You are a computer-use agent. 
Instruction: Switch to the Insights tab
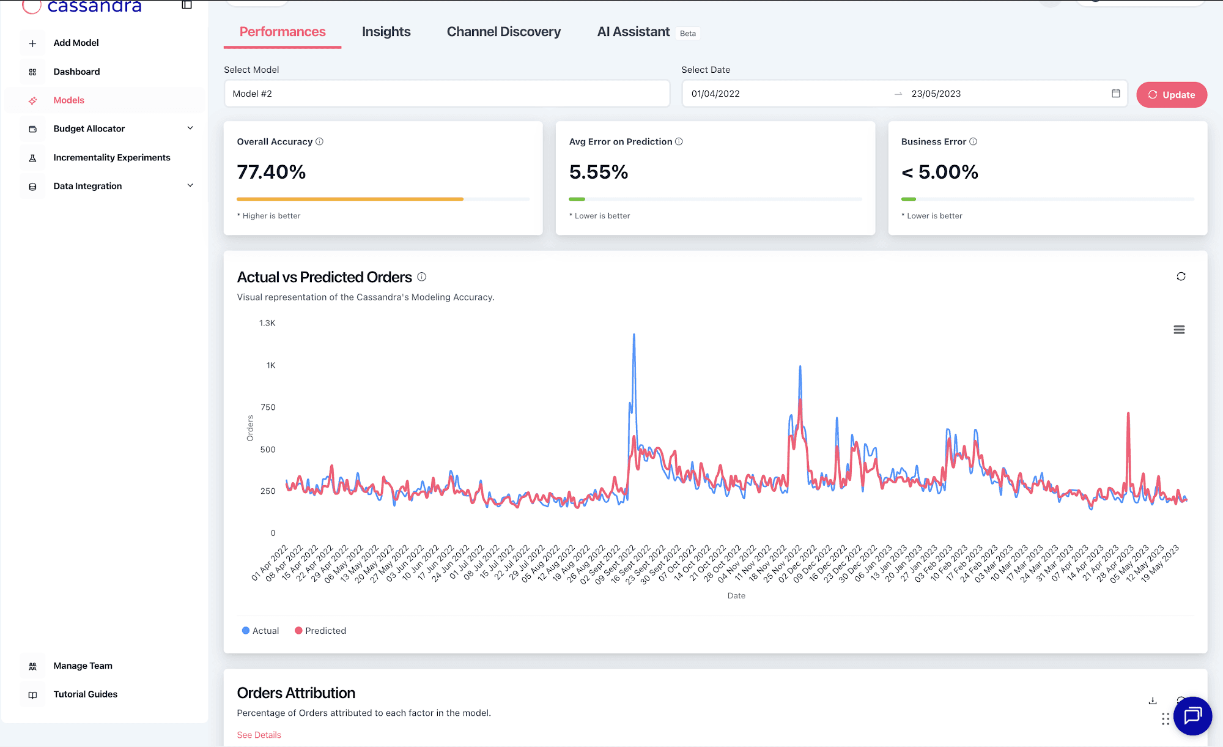pos(386,32)
